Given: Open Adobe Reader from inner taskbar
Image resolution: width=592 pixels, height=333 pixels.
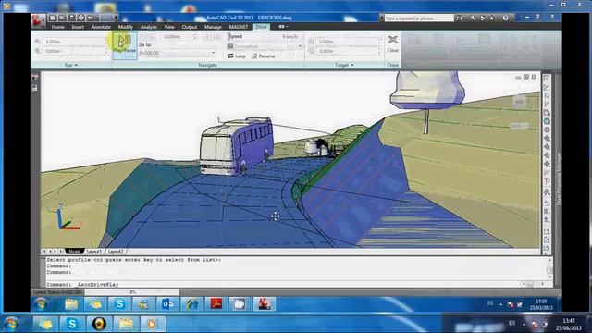Looking at the screenshot, I should point(216,304).
